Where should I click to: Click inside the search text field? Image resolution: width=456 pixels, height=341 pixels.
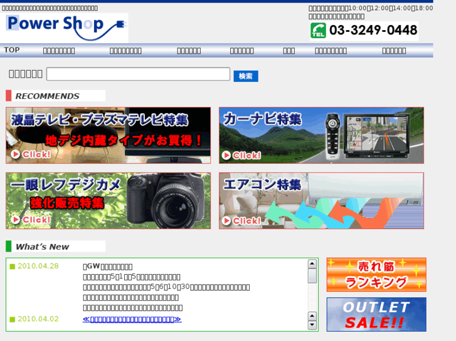point(138,74)
